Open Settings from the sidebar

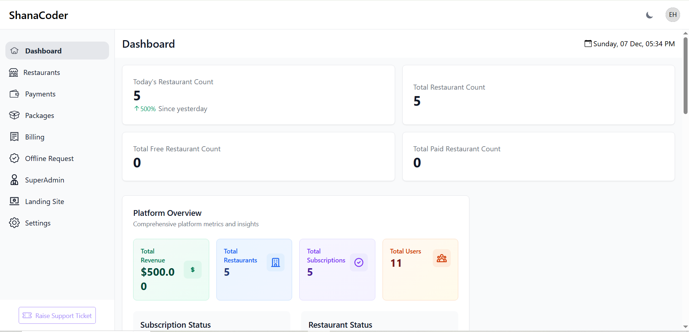[x=37, y=223]
